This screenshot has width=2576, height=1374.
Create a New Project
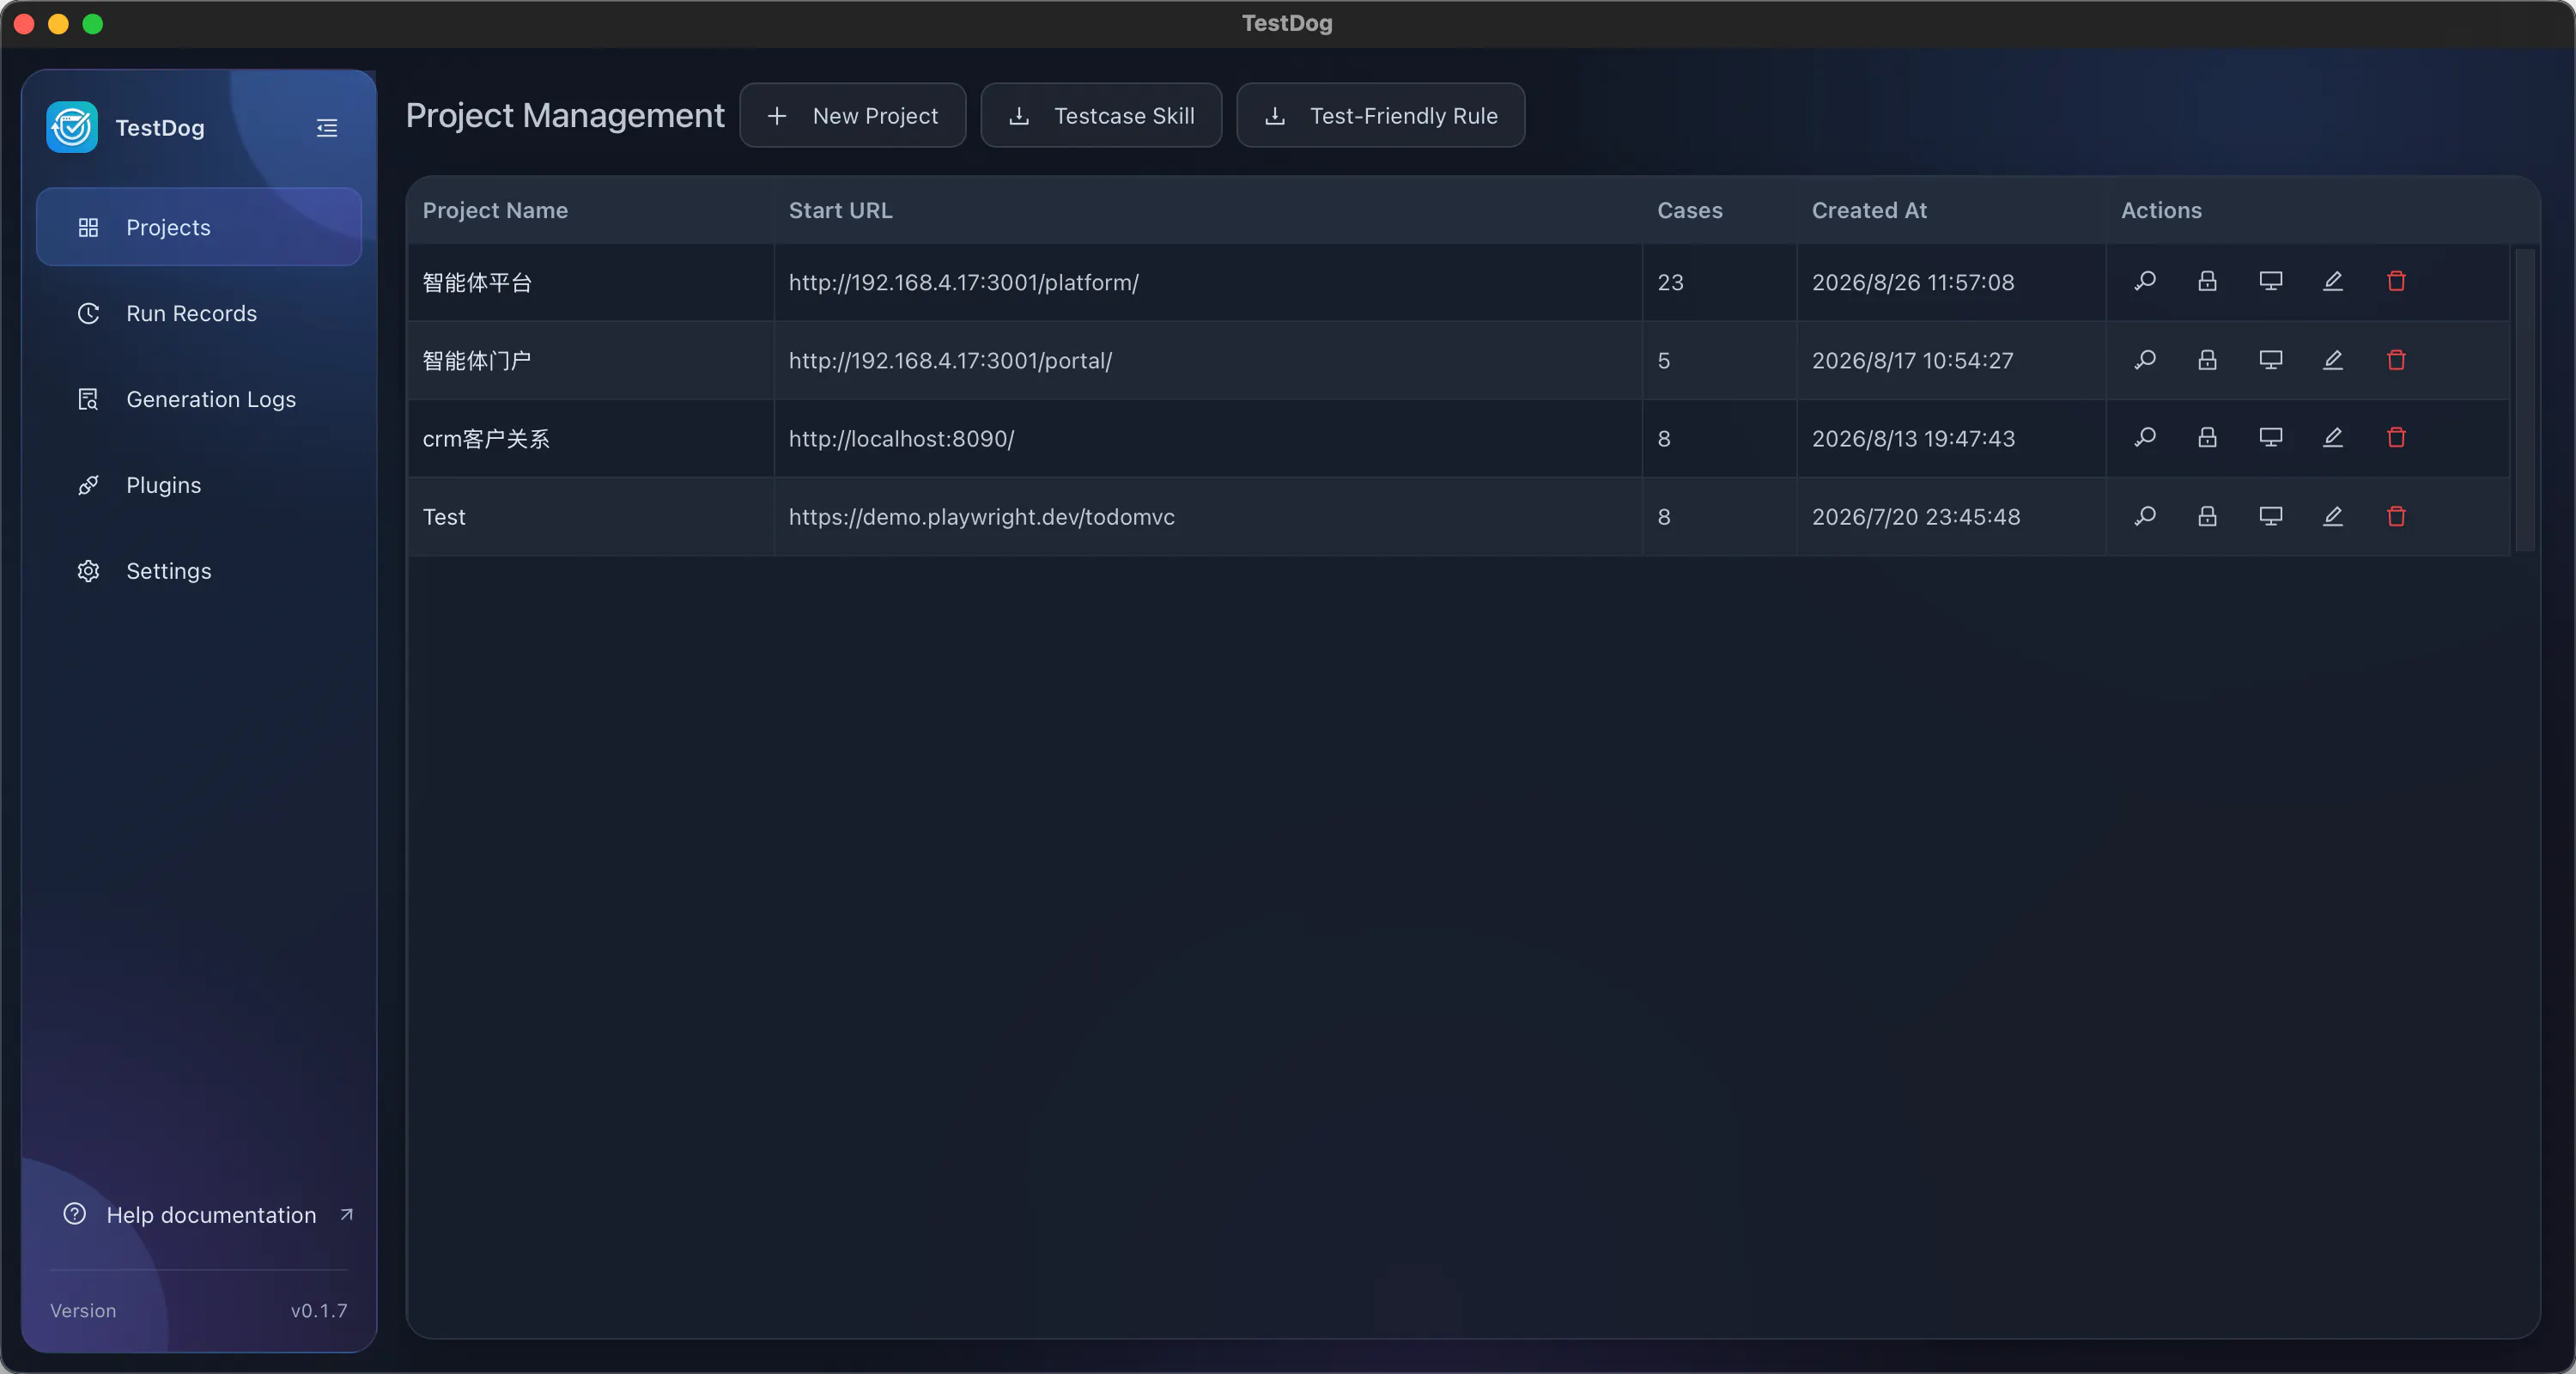853,116
